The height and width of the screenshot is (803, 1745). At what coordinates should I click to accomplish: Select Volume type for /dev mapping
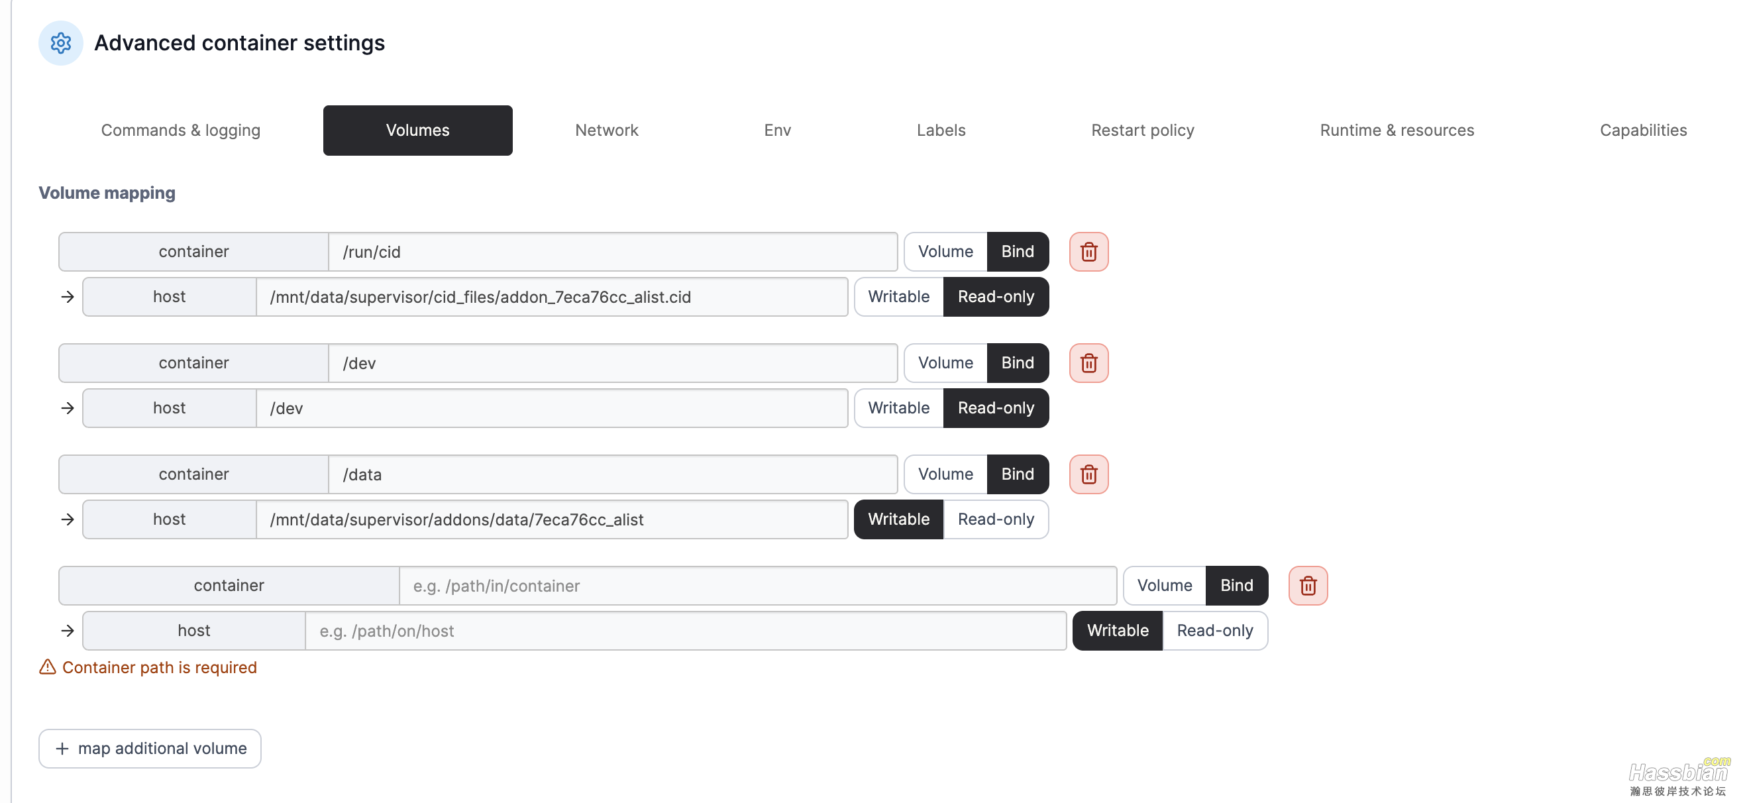pos(944,362)
